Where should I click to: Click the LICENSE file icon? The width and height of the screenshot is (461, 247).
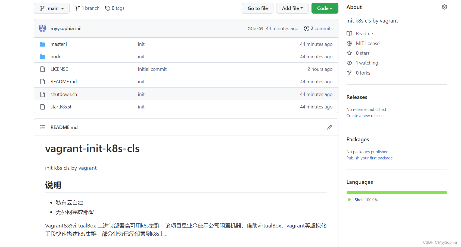click(x=42, y=69)
